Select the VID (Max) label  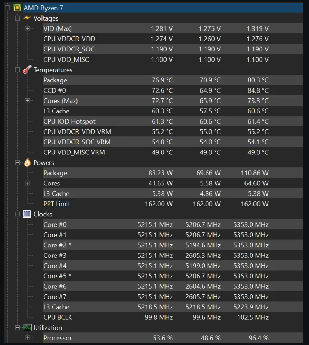pyautogui.click(x=57, y=28)
